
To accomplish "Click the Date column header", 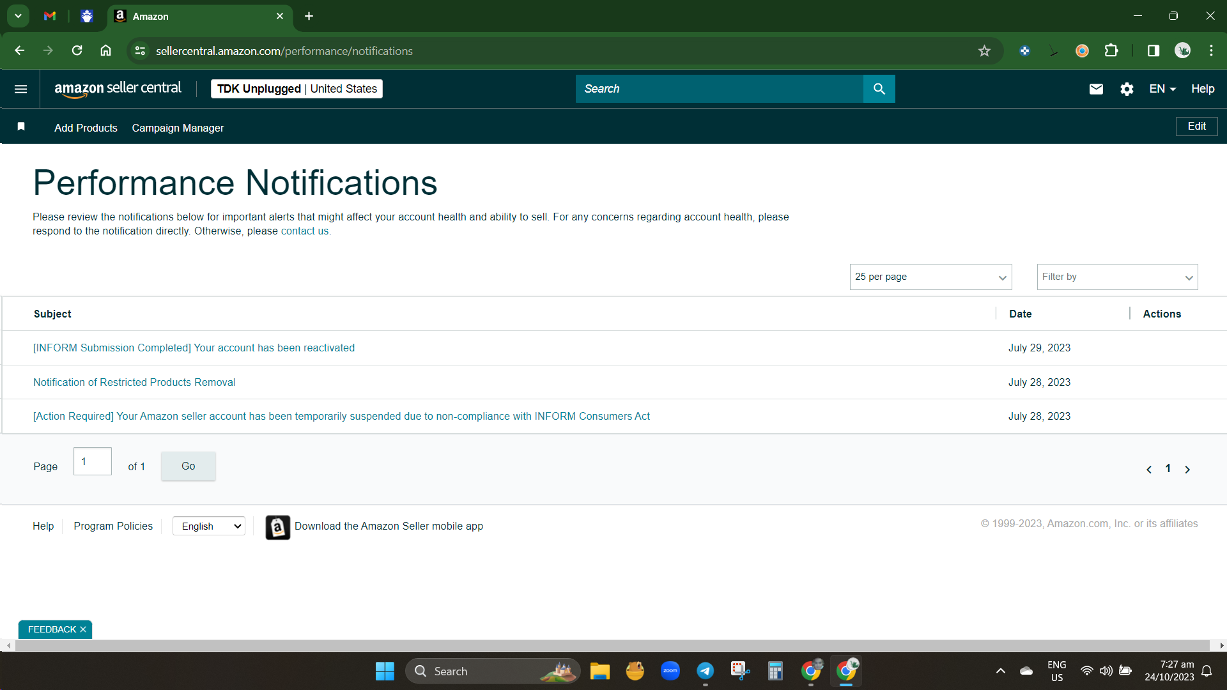I will (1020, 314).
